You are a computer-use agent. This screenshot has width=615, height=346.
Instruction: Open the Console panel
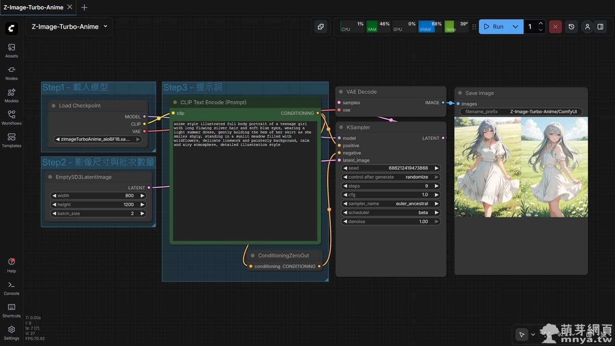(x=12, y=287)
